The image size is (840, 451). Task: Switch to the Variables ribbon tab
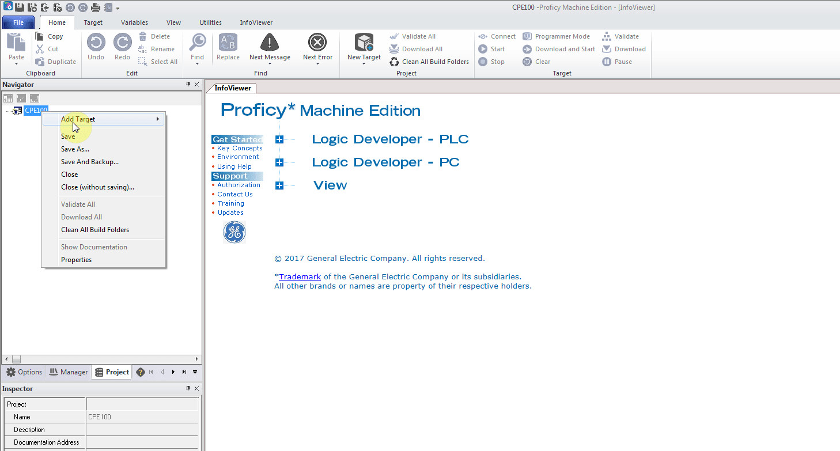[x=134, y=22]
